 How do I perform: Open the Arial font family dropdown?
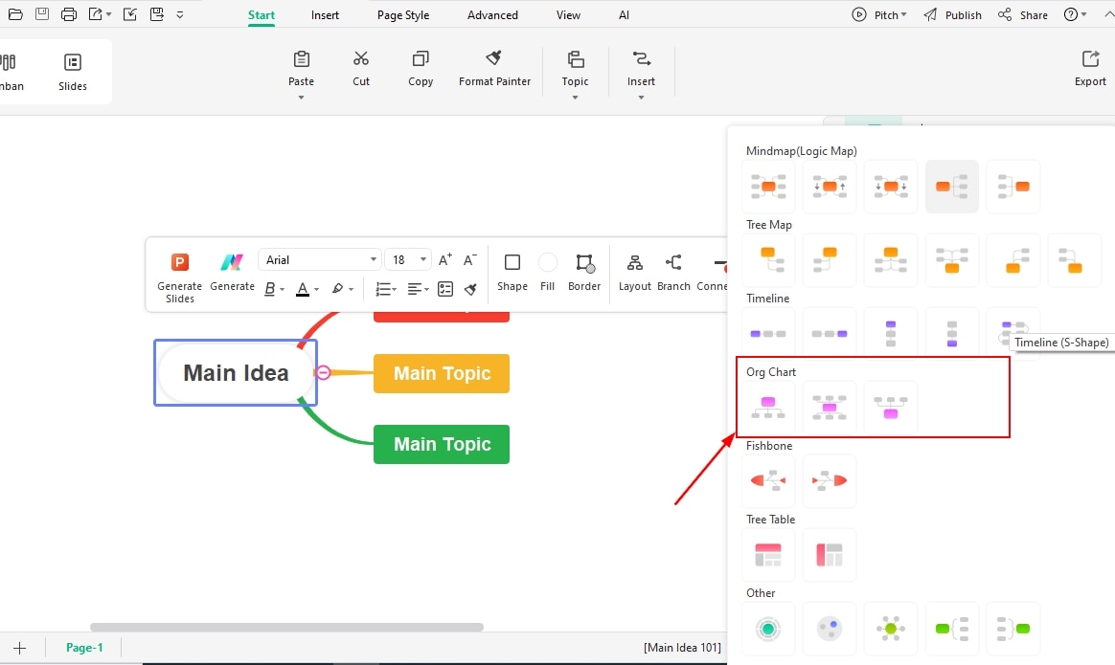319,259
